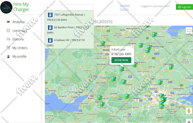Select 4 Hallows Hill suggestion
This screenshot has width=193, height=123.
point(69,42)
